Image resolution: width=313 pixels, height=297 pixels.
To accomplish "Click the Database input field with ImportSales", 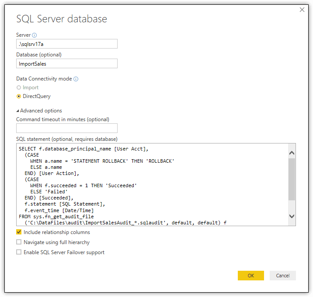I will click(67, 63).
